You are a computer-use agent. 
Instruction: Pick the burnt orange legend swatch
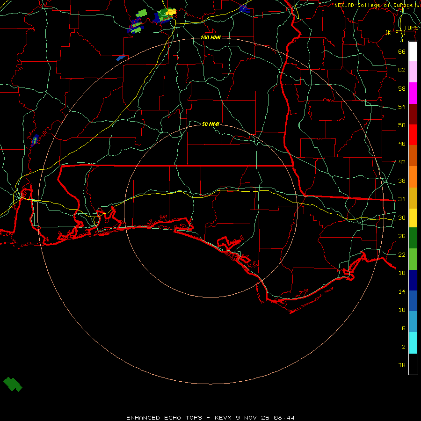(413, 156)
